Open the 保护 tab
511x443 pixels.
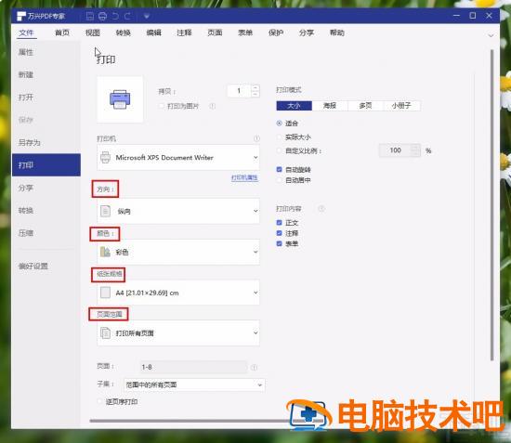pyautogui.click(x=276, y=33)
